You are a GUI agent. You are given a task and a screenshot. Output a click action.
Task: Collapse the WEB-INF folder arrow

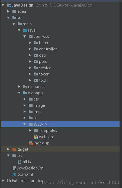(x=25, y=124)
